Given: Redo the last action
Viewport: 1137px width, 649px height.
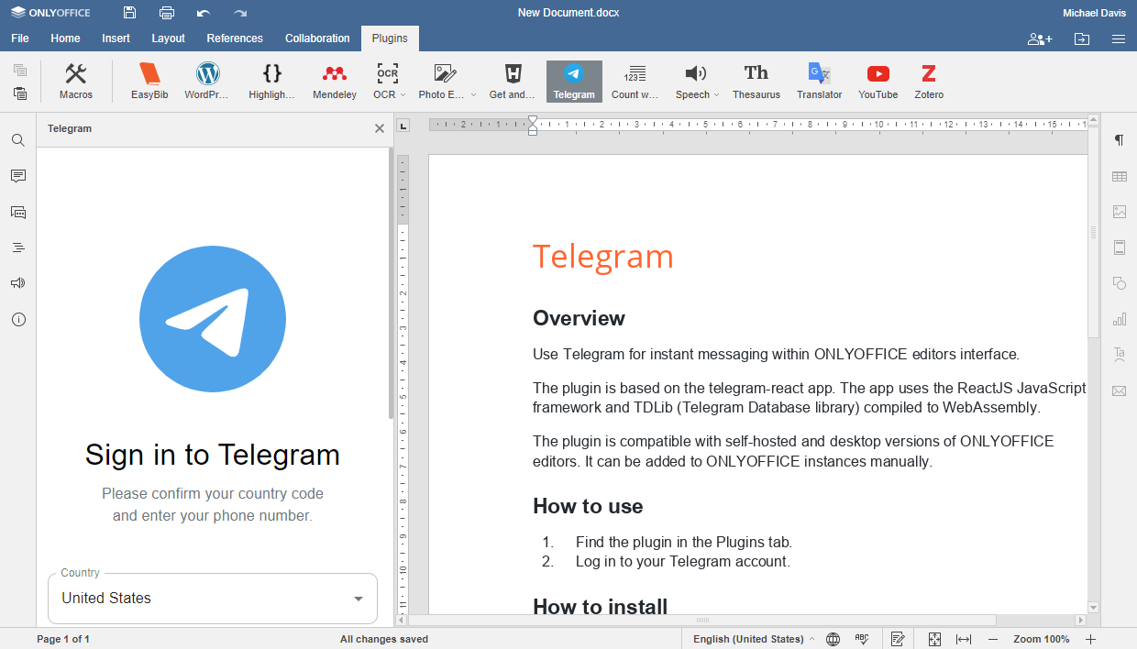Looking at the screenshot, I should [x=240, y=13].
